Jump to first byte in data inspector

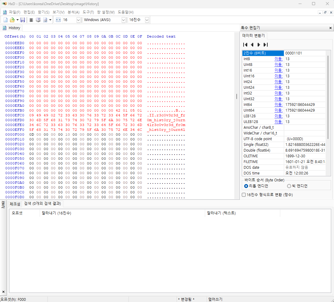click(245, 45)
